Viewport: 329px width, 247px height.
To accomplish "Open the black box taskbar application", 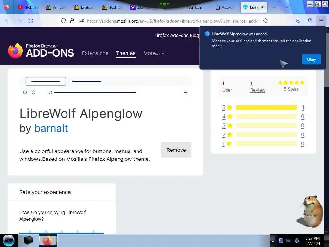I will [28, 241].
